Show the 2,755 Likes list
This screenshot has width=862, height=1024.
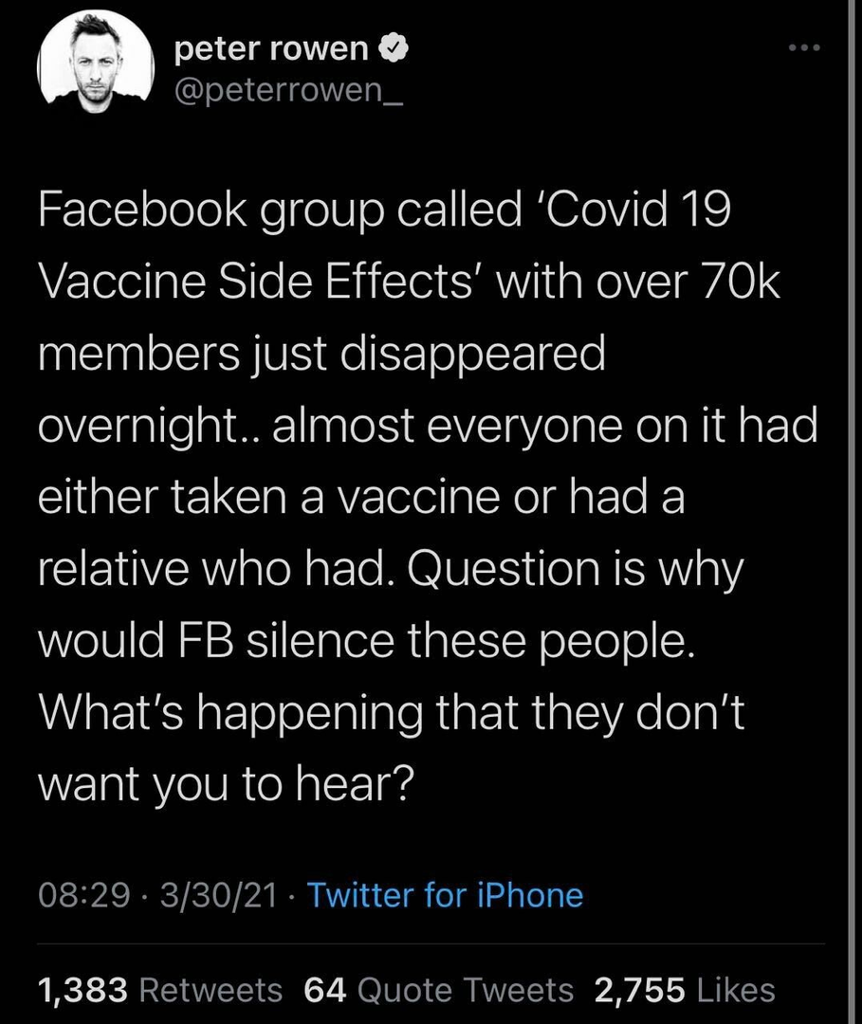(685, 990)
